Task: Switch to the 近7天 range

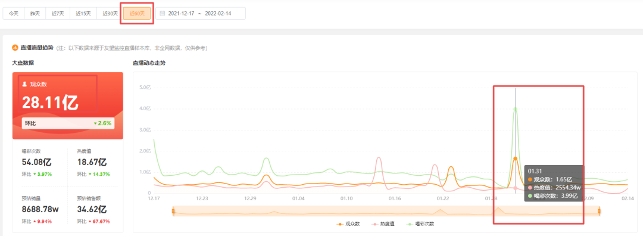Action: click(x=58, y=13)
